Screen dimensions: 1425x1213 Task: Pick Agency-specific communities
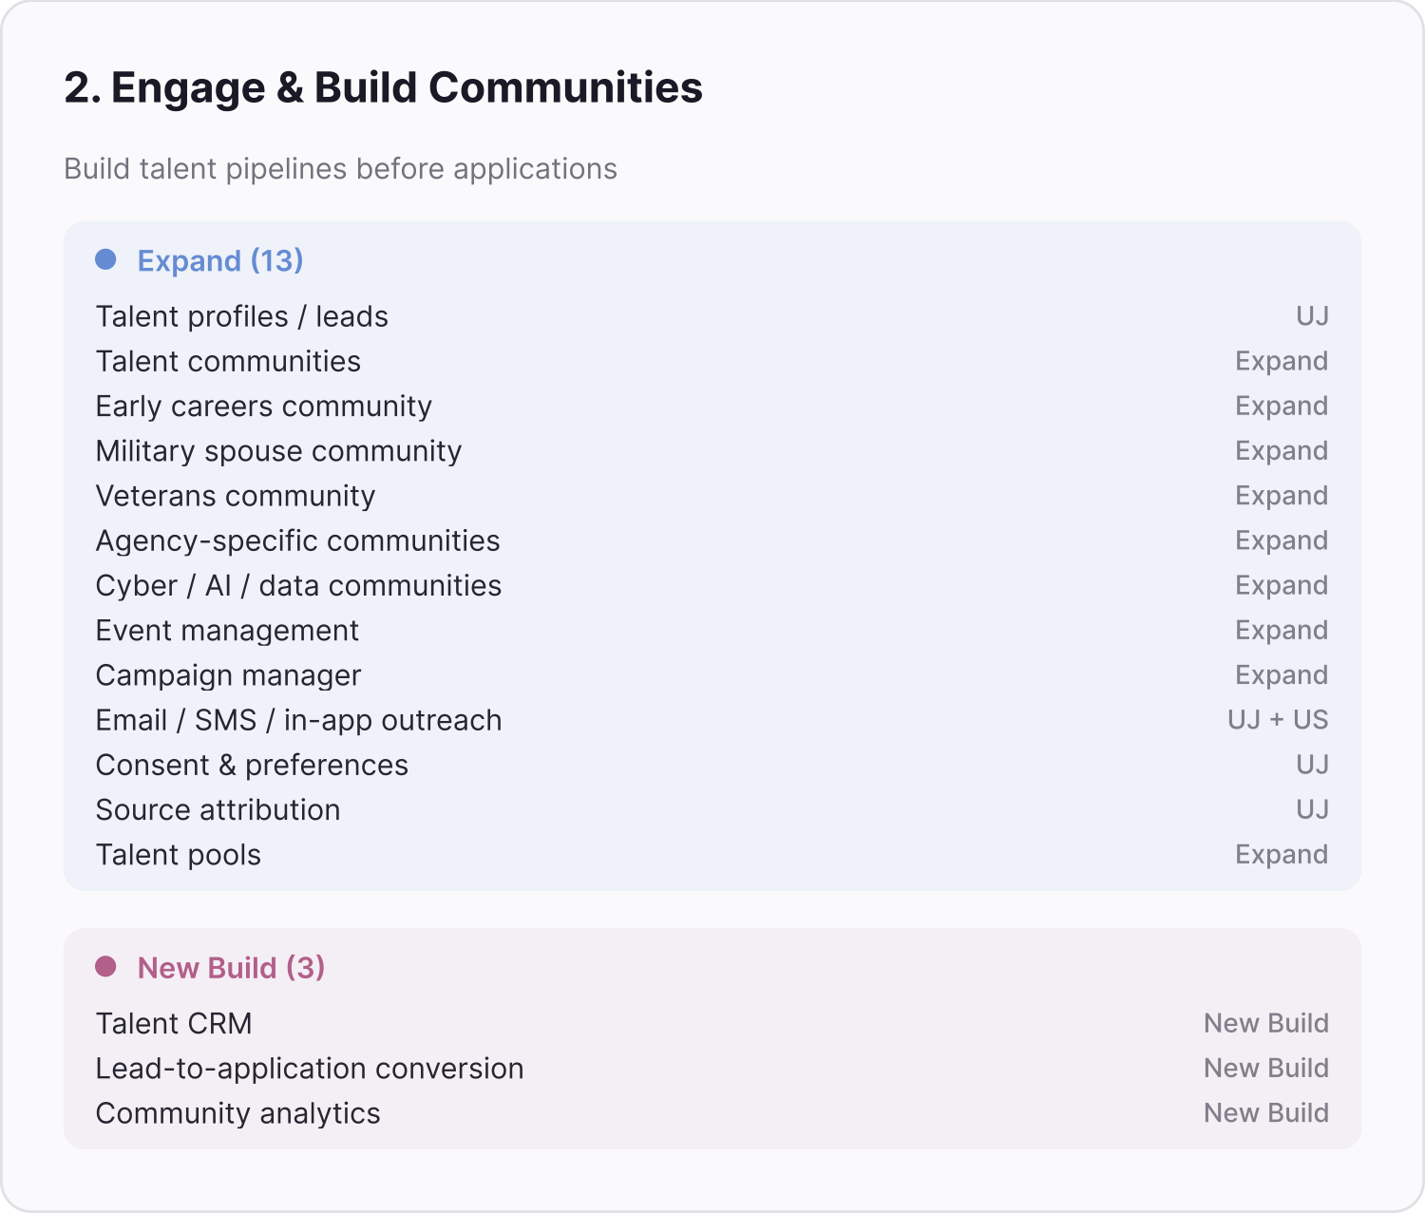tap(712, 540)
